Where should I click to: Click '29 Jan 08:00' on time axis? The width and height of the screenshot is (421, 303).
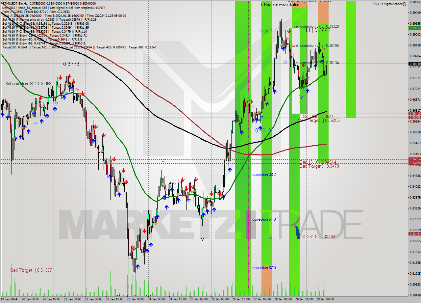pyautogui.click(x=324, y=299)
